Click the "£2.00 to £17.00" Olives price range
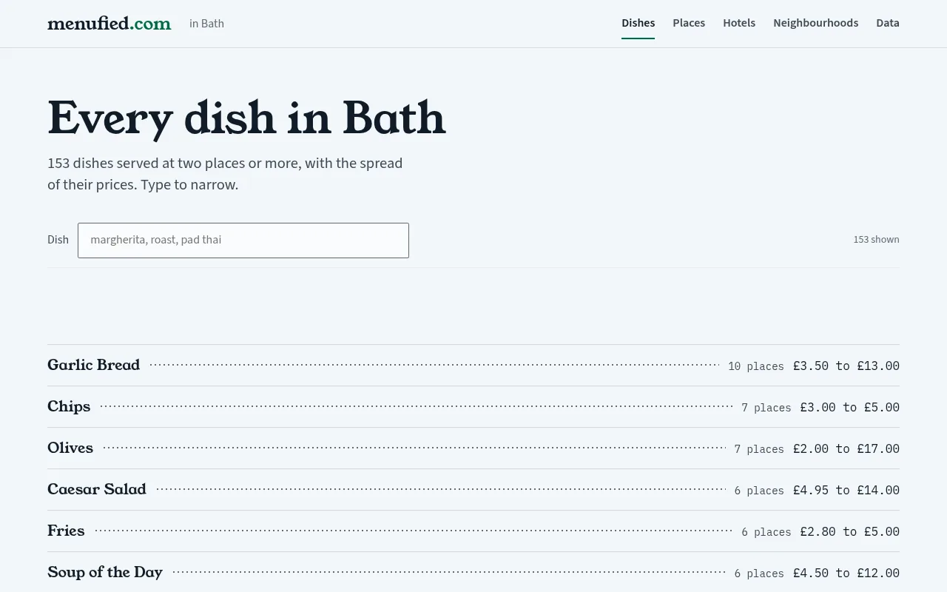The height and width of the screenshot is (592, 947). [846, 448]
